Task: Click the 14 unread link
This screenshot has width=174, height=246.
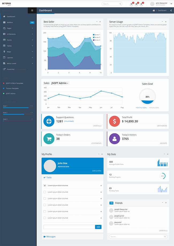Action: [69, 121]
